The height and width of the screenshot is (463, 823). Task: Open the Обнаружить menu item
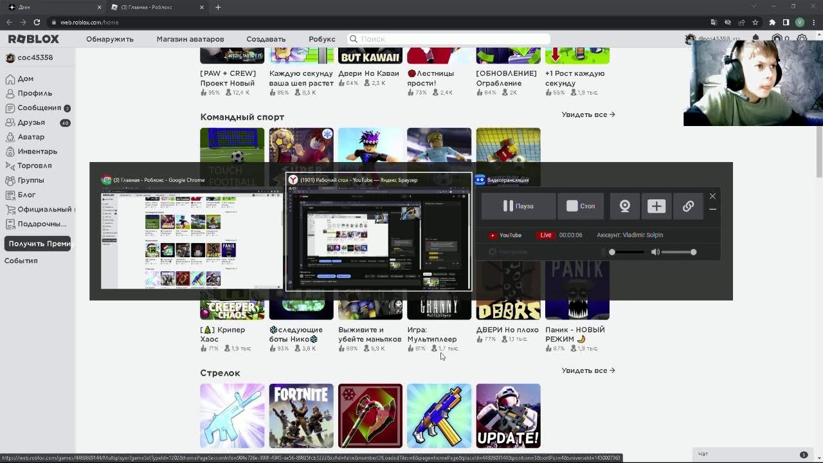click(x=110, y=39)
